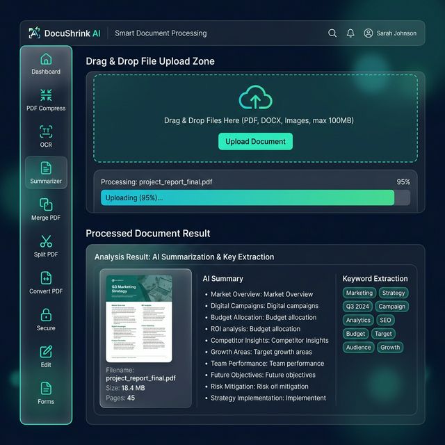Click the cloud upload icon

point(255,97)
